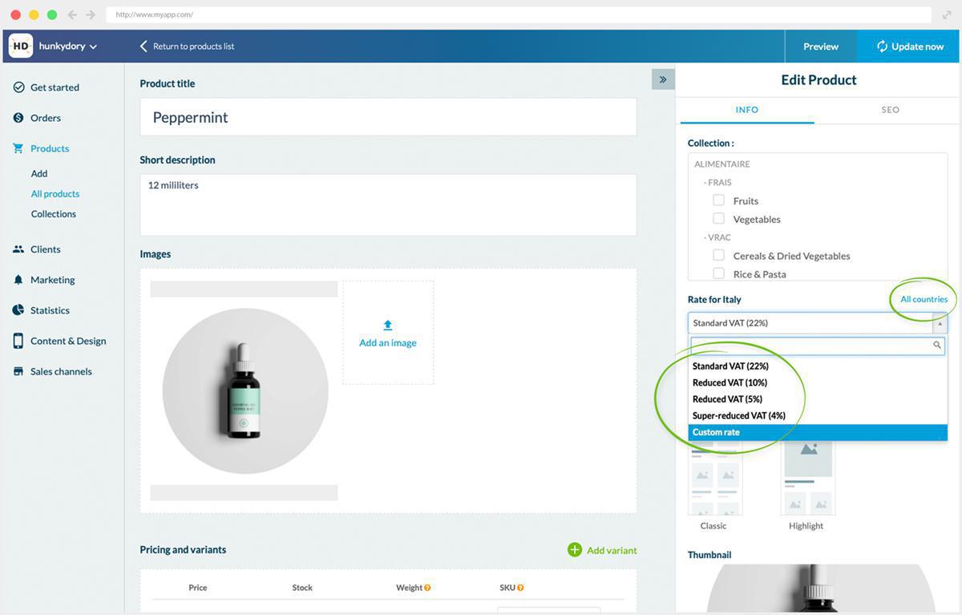This screenshot has width=962, height=615.
Task: Click the Marketing bell icon
Action: click(x=18, y=280)
